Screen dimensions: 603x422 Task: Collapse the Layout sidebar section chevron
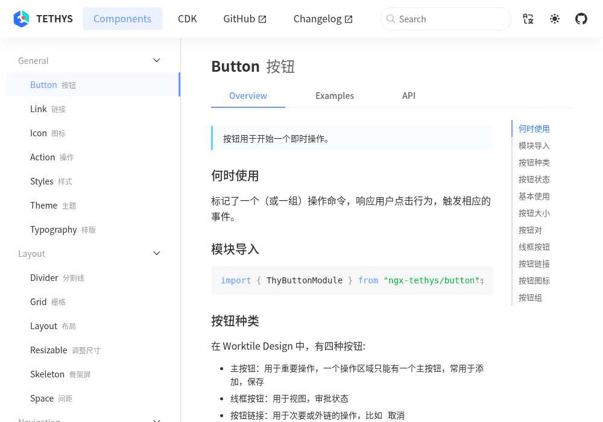click(x=157, y=253)
